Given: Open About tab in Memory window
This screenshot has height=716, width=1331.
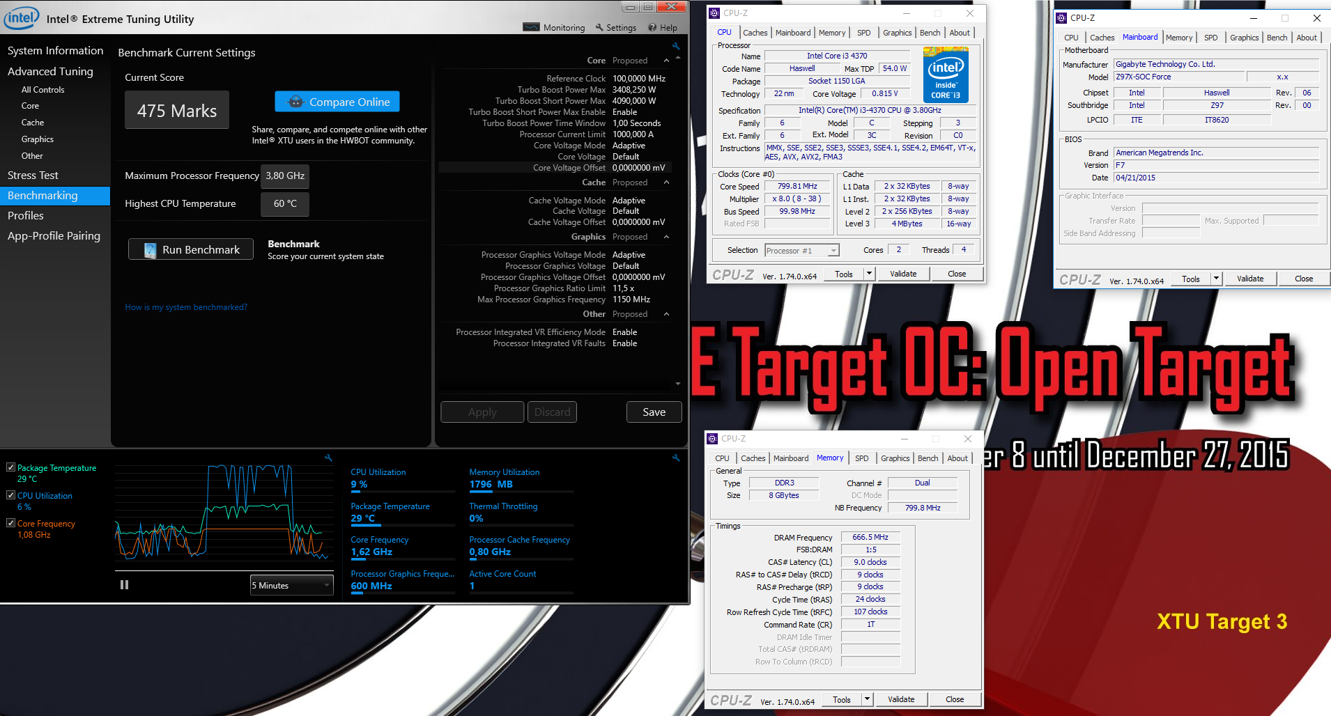Looking at the screenshot, I should 957,458.
